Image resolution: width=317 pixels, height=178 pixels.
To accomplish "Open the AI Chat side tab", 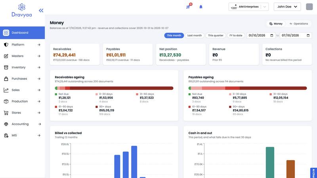I will point(314,173).
